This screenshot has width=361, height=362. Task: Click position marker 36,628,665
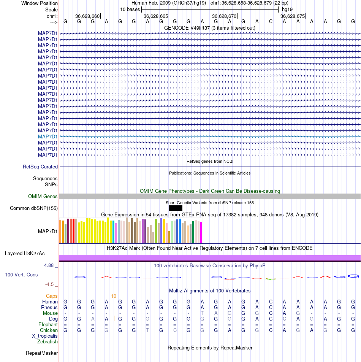pyautogui.click(x=156, y=16)
